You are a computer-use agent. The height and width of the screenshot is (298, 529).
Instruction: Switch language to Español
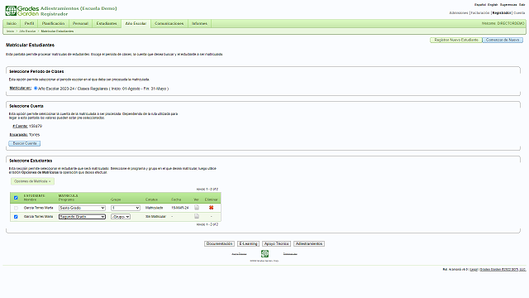[480, 5]
